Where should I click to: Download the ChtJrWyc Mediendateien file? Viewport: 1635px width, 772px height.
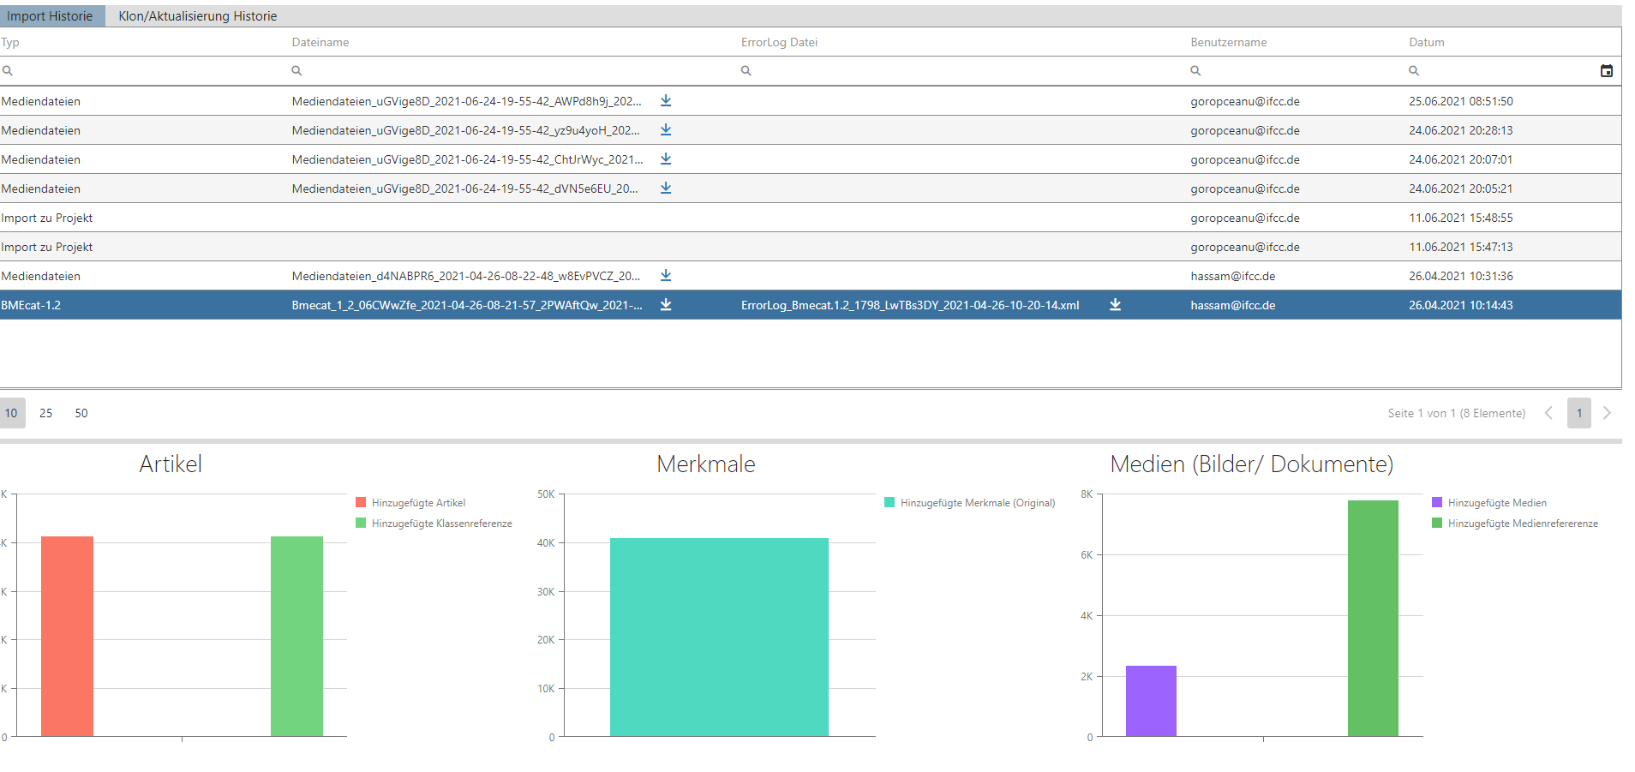coord(666,159)
